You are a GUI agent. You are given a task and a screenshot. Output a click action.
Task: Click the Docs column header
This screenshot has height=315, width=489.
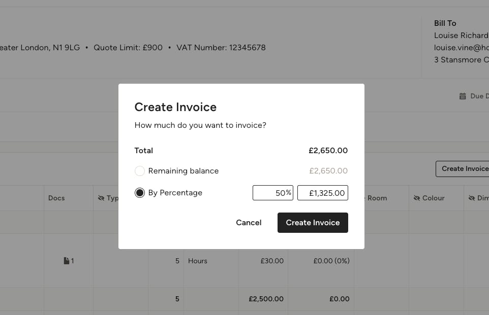tap(56, 198)
